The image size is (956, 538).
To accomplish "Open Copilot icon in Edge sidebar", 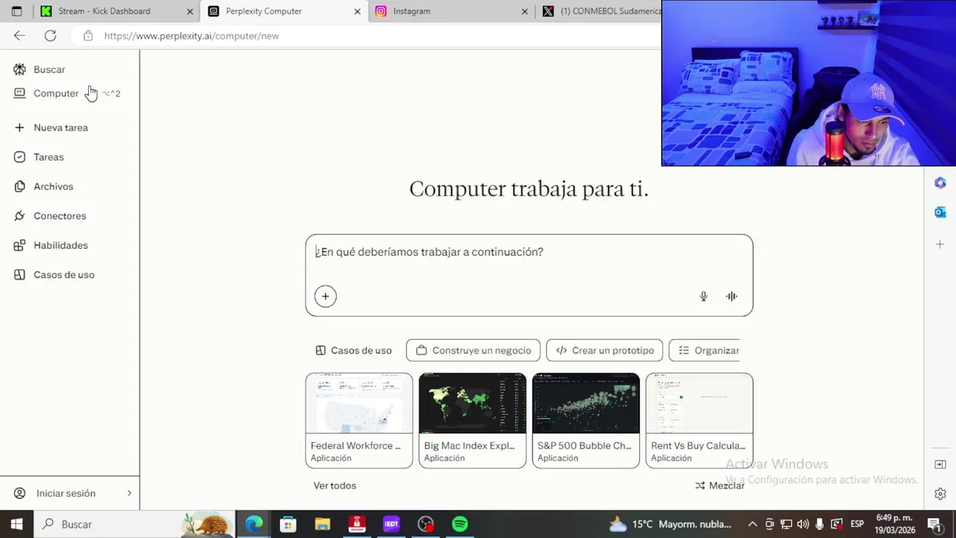I will tap(940, 183).
